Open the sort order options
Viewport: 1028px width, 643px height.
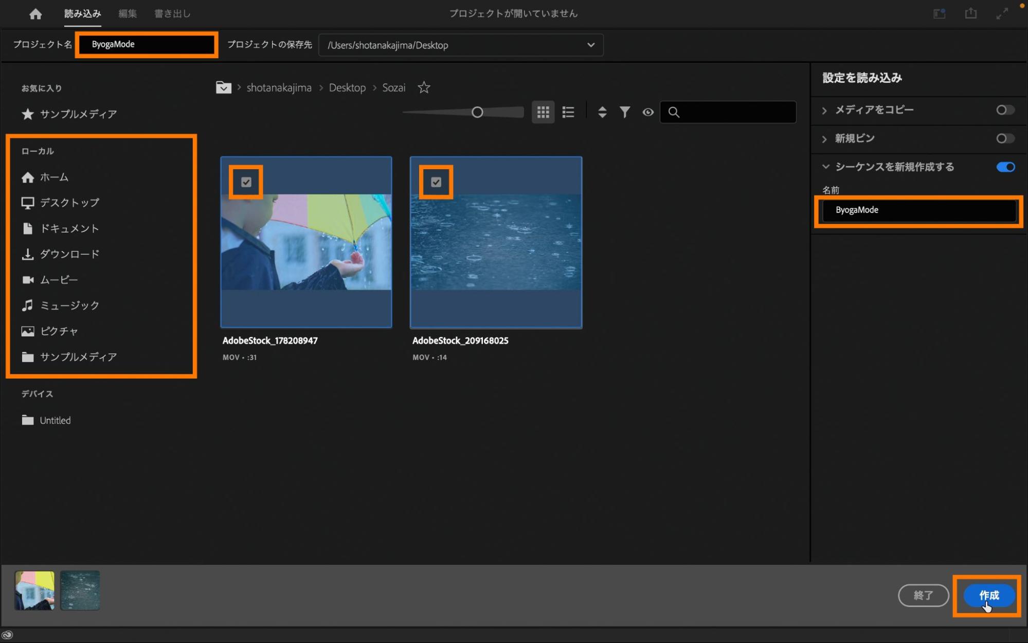tap(602, 112)
